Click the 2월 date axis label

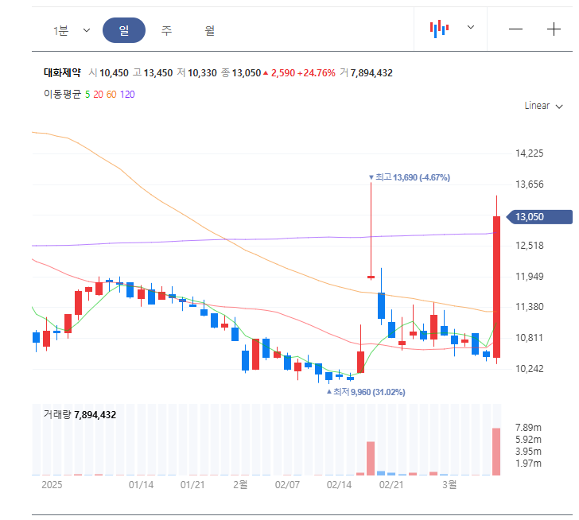pyautogui.click(x=240, y=484)
